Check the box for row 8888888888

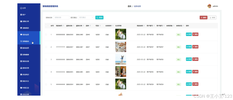pyautogui.click(x=46, y=35)
